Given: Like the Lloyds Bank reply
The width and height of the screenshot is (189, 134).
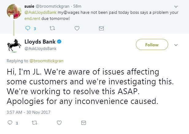Looking at the screenshot, I should tap(59, 123).
